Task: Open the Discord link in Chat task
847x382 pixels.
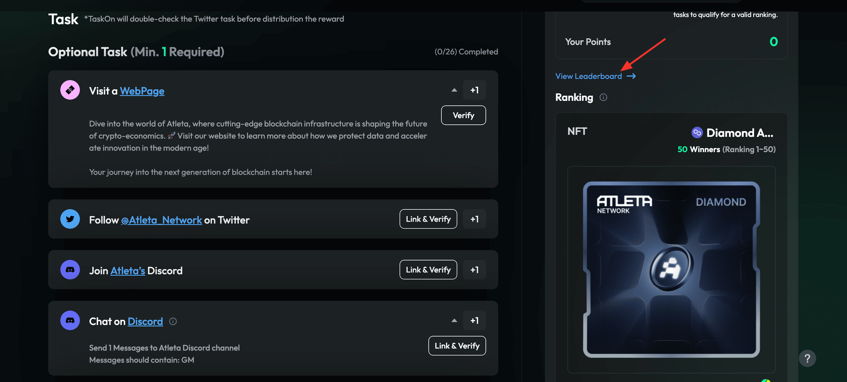Action: point(145,322)
